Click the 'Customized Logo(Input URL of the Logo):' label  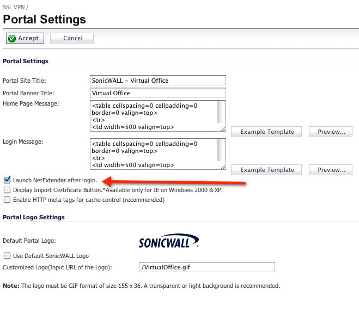57,267
